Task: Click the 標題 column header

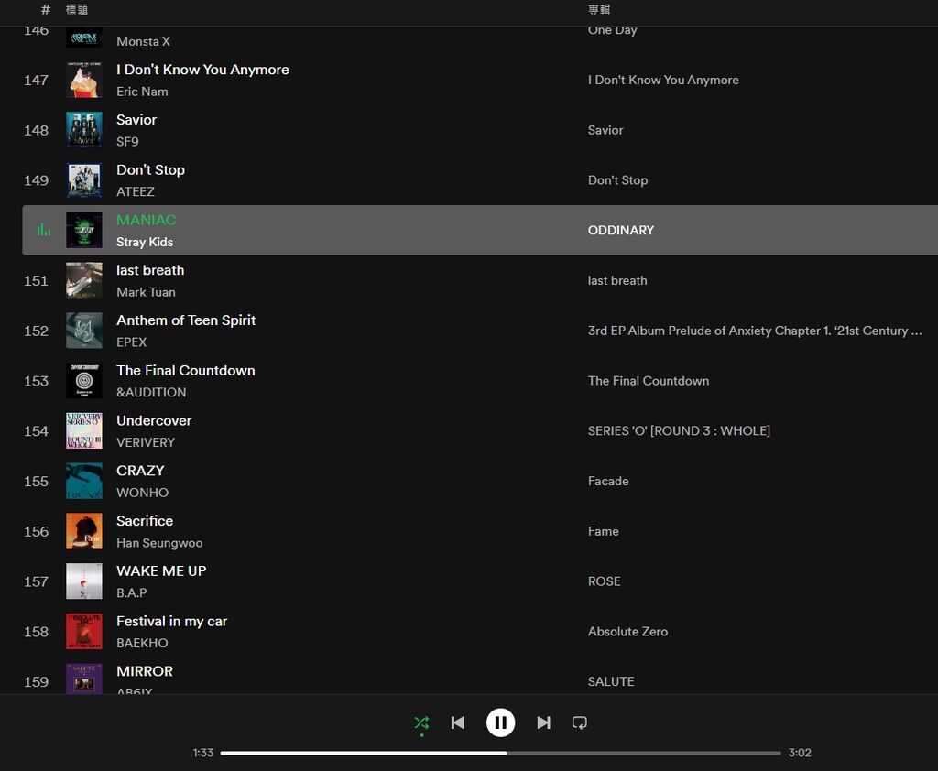Action: pyautogui.click(x=77, y=9)
